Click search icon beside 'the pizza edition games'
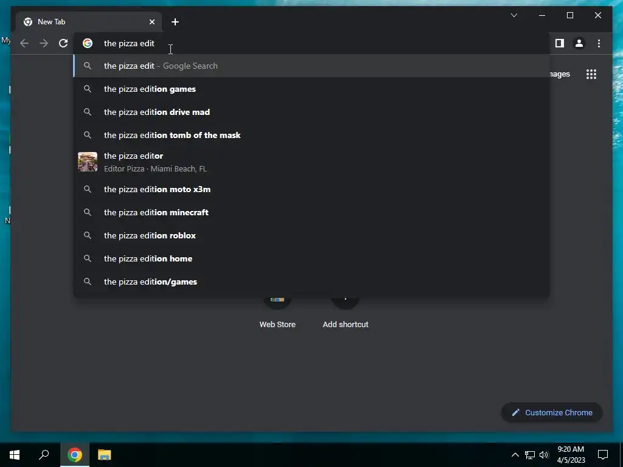 tap(88, 89)
